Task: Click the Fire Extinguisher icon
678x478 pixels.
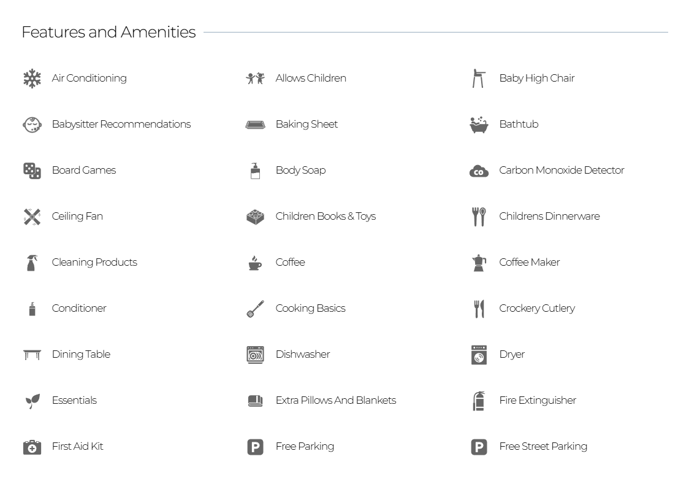Action: 479,401
